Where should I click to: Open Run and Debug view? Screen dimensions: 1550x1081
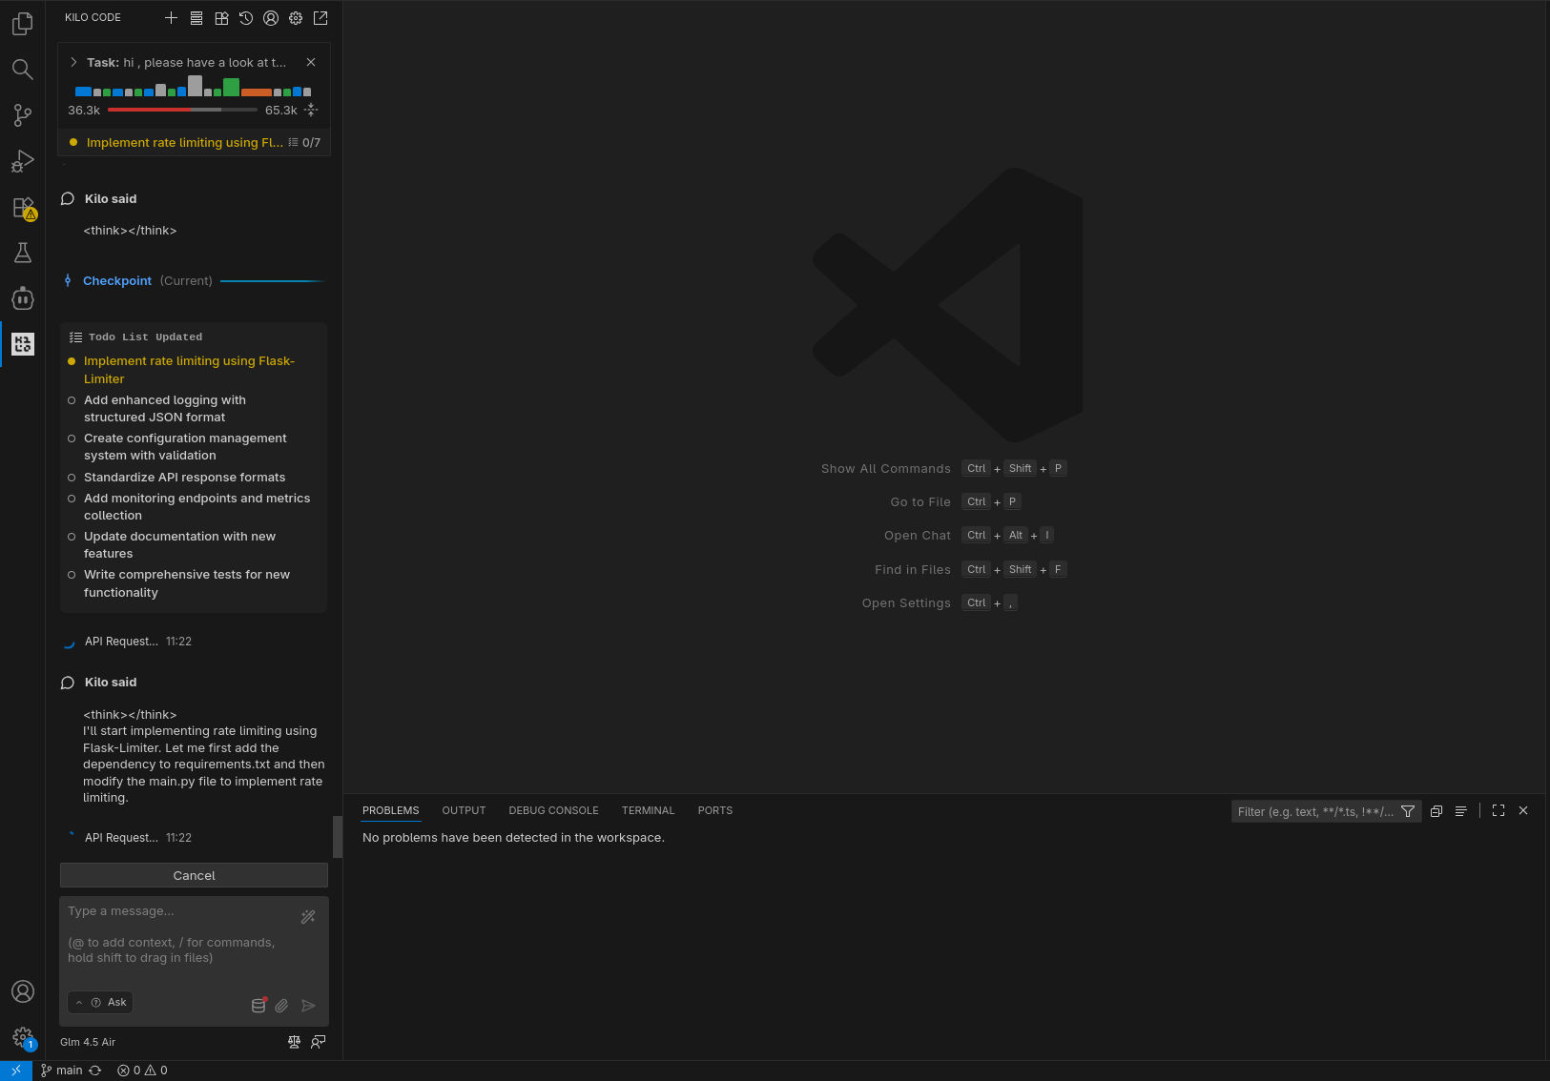tap(23, 161)
